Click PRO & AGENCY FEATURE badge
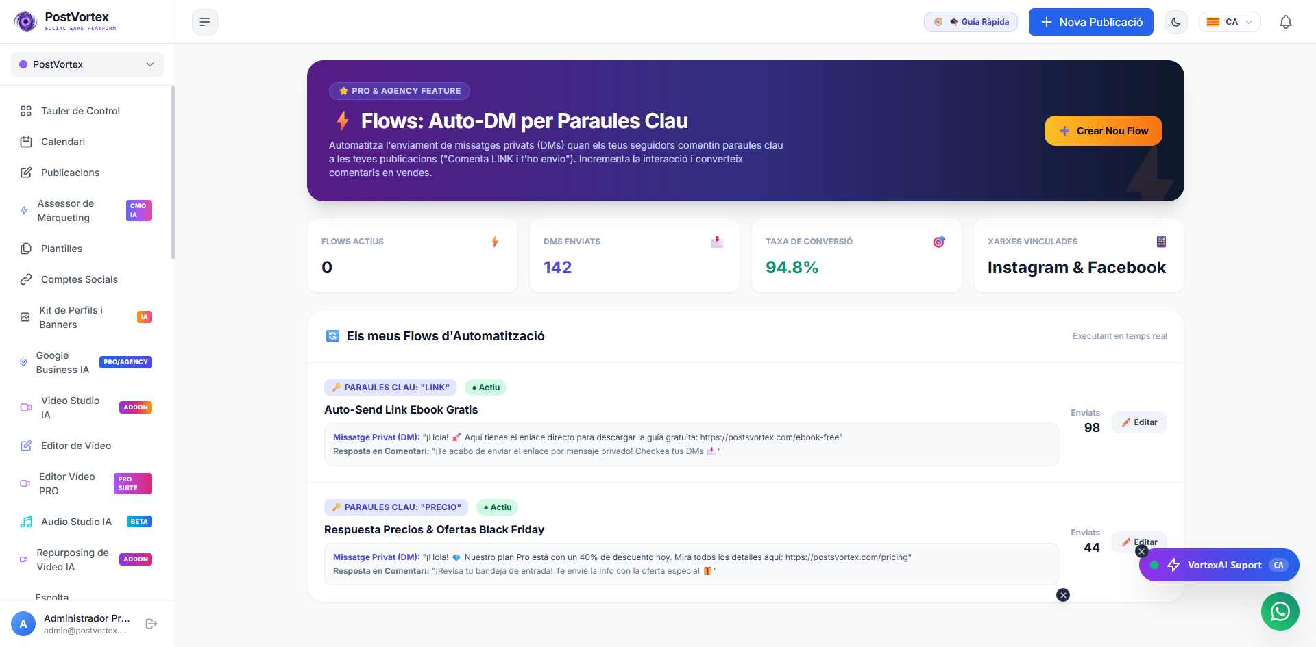 click(400, 91)
